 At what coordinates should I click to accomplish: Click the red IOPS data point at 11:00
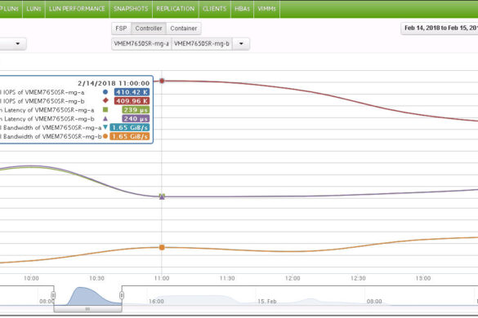(162, 81)
